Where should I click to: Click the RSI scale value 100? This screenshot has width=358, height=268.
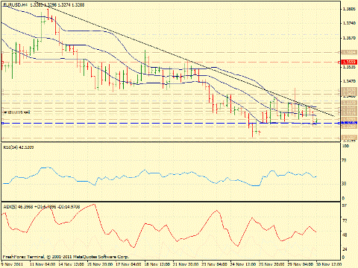click(345, 146)
